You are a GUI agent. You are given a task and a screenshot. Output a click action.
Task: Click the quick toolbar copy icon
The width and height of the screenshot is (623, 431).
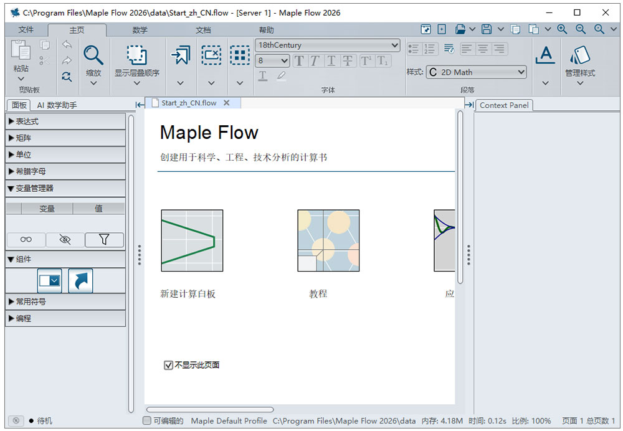point(515,29)
